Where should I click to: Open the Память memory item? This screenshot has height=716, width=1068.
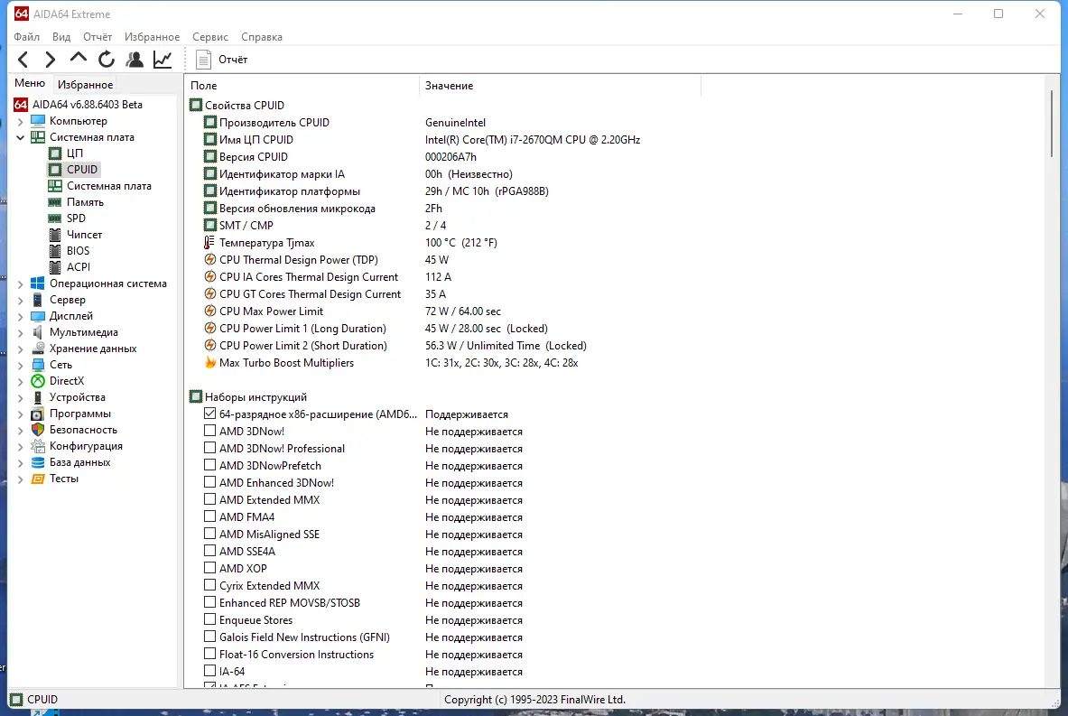coord(85,202)
